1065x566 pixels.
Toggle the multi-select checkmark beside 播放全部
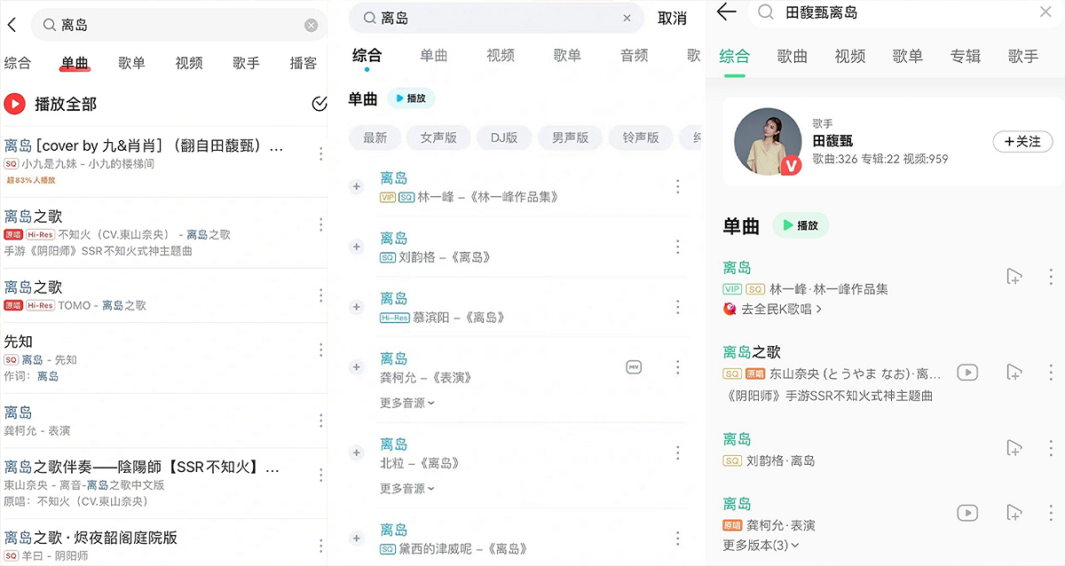(319, 104)
